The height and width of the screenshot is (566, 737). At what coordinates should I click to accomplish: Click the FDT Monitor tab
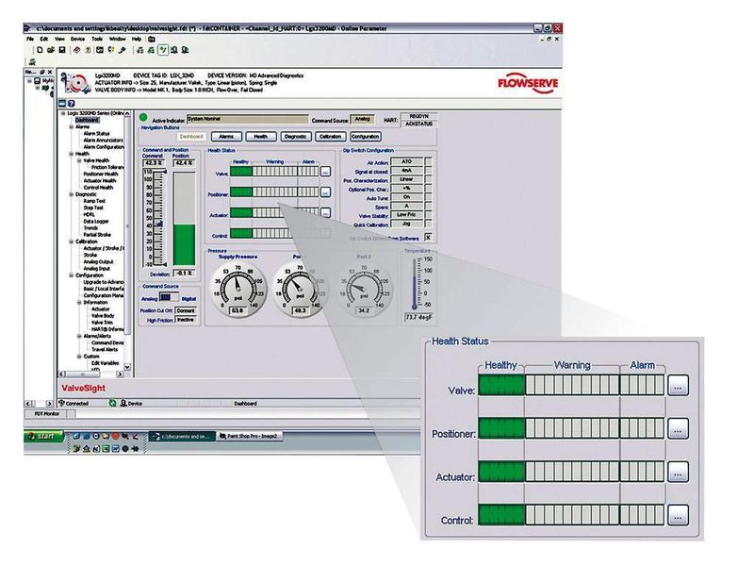tap(47, 413)
